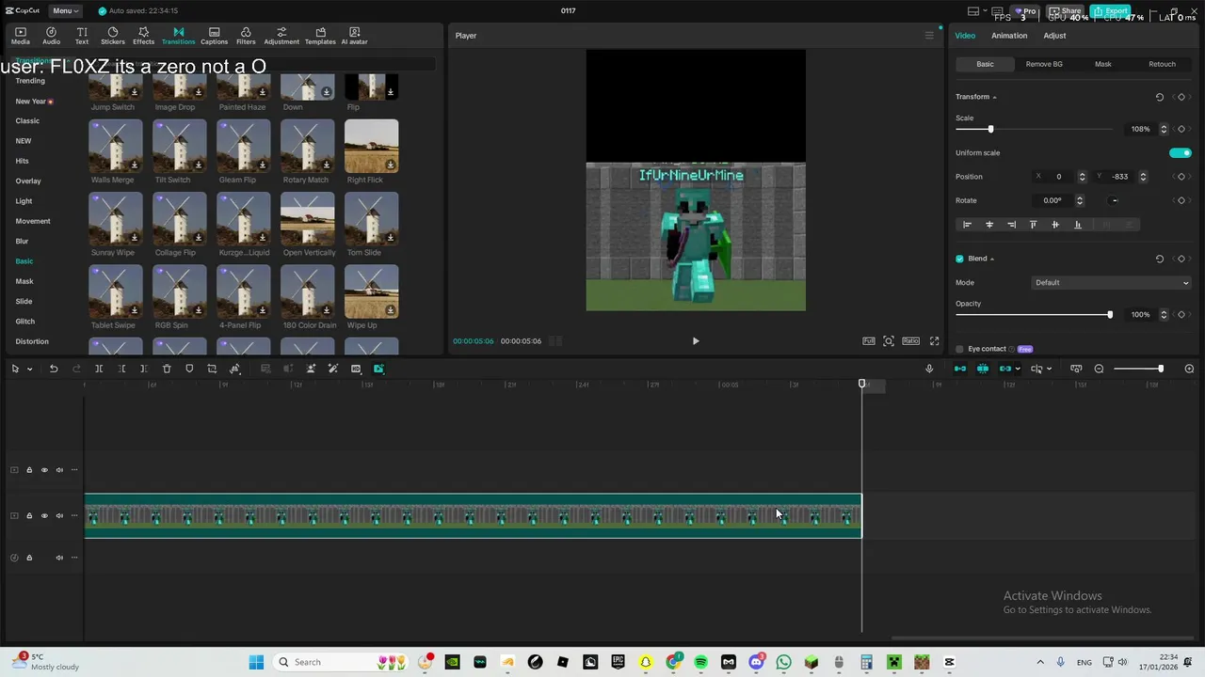Hide the upper empty track with eye icon
Image resolution: width=1205 pixels, height=677 pixels.
(44, 470)
